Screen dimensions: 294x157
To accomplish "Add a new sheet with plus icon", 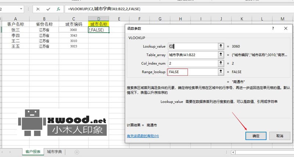I will [77, 152].
